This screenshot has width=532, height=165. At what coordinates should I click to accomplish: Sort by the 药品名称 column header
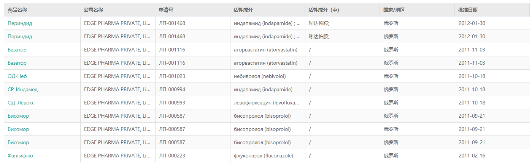tap(17, 10)
